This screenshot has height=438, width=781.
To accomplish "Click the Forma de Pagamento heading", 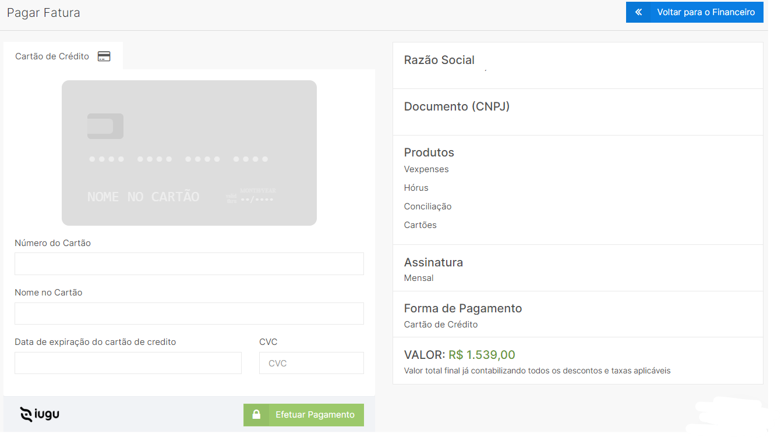I will pyautogui.click(x=463, y=308).
